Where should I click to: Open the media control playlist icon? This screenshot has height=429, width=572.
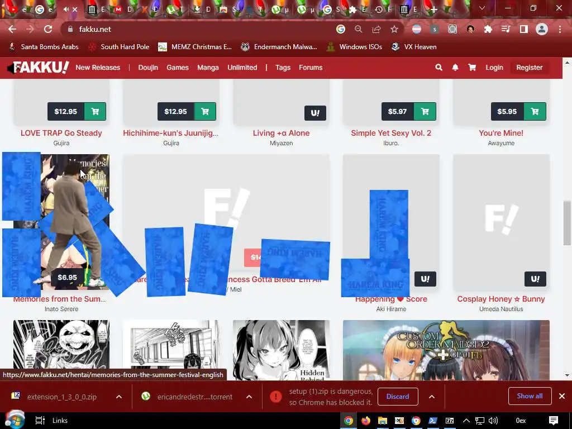click(x=506, y=29)
